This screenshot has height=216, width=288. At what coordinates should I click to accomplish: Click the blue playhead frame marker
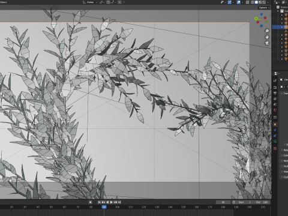click(104, 207)
